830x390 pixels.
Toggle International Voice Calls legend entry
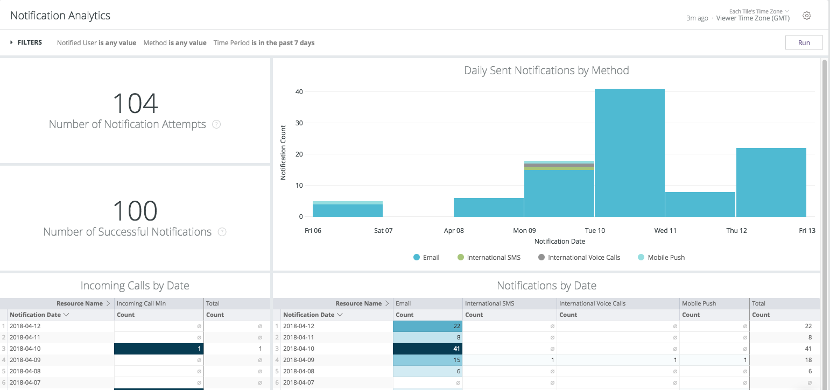(x=579, y=258)
